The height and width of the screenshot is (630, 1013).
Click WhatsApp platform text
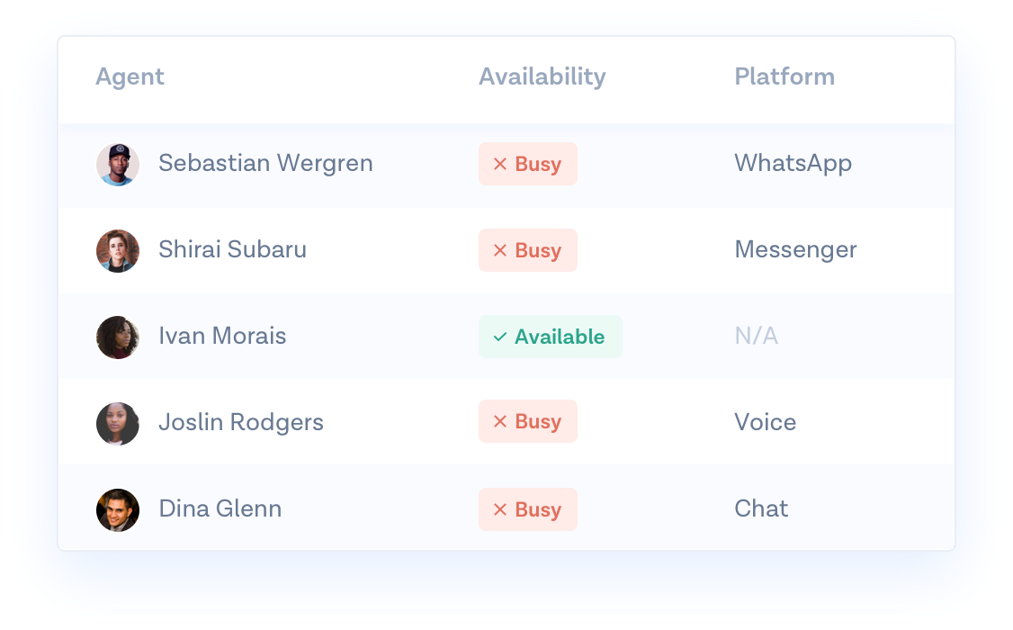(x=793, y=164)
